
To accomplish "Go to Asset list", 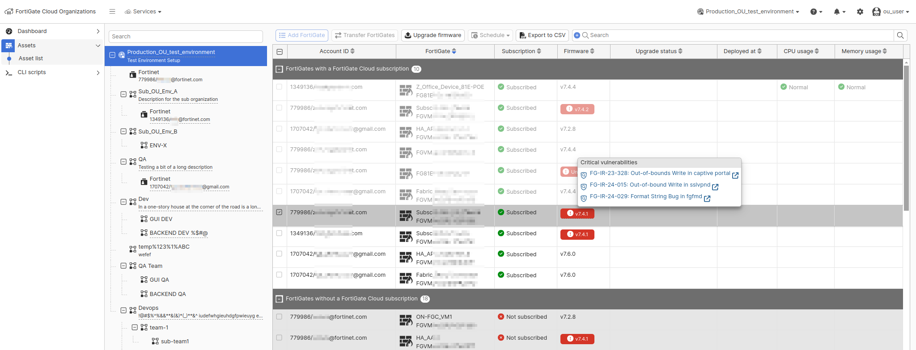I will 31,58.
